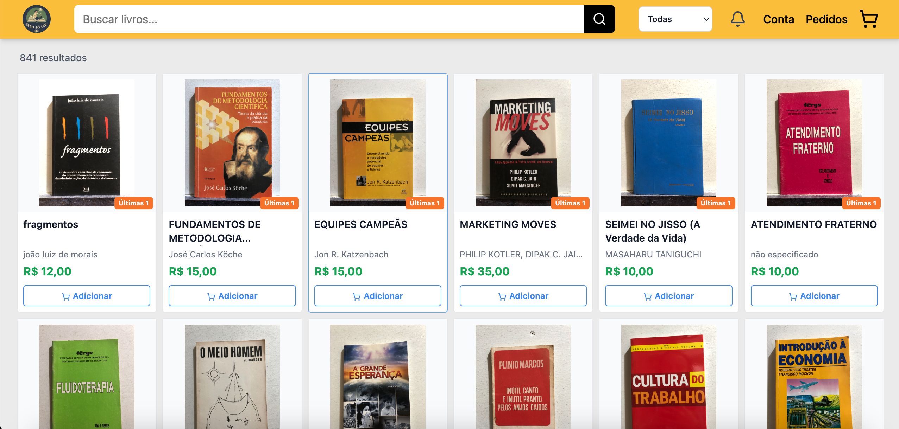Click cart icon on MARKETING MOVES Adicionar button
This screenshot has width=899, height=429.
pos(502,296)
